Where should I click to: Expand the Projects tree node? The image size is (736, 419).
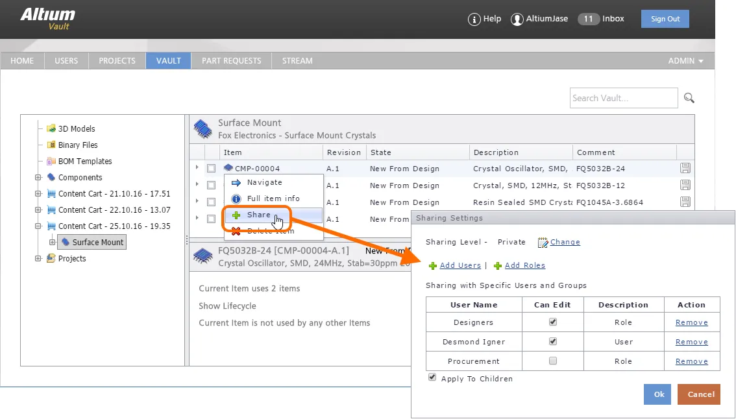click(38, 258)
